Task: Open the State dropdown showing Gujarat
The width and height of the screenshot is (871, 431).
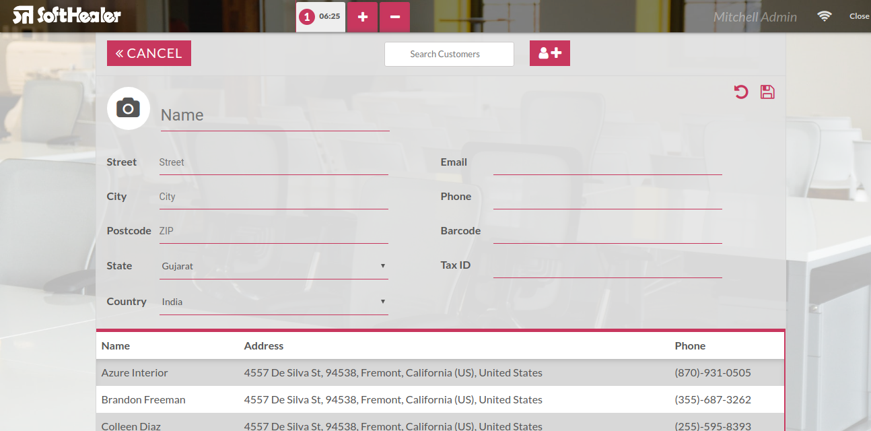Action: (x=274, y=266)
